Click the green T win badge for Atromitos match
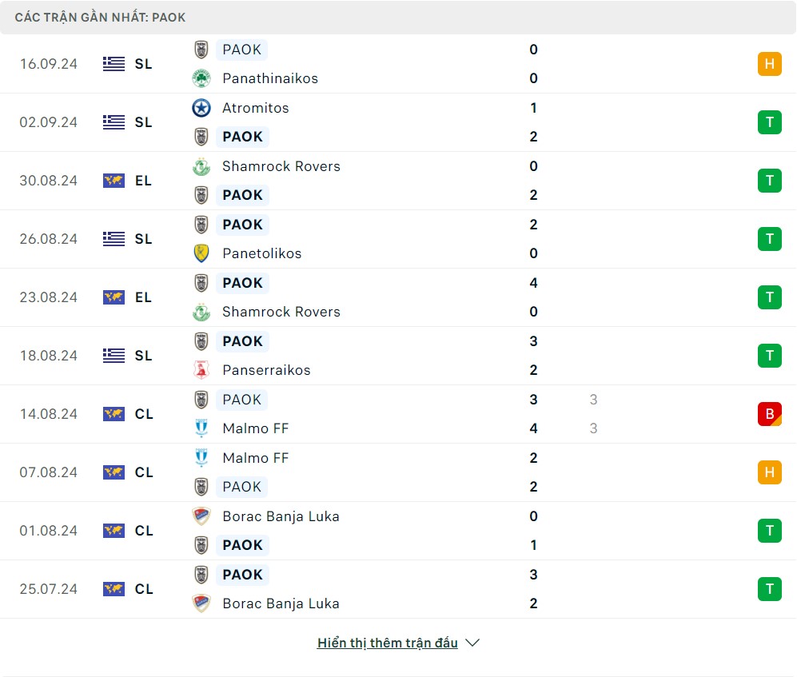797x677 pixels. click(769, 122)
